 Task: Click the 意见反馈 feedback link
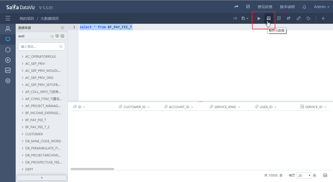[265, 7]
